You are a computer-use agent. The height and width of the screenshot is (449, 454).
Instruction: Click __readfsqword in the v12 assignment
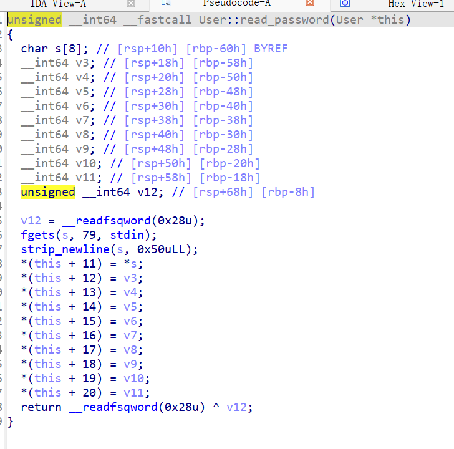[106, 221]
